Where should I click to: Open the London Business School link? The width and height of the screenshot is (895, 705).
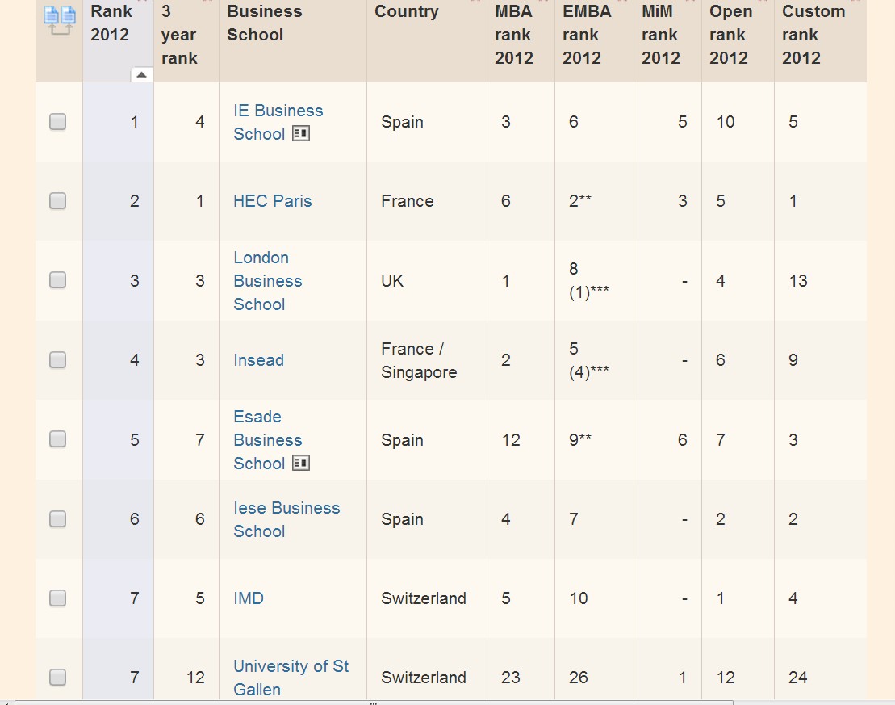(x=267, y=281)
